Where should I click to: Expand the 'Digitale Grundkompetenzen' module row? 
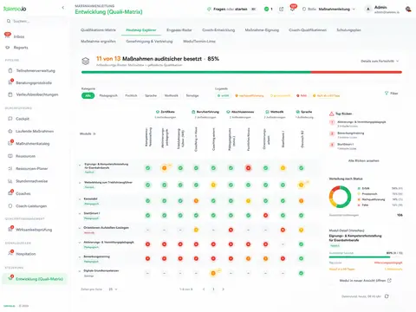[x=80, y=271]
